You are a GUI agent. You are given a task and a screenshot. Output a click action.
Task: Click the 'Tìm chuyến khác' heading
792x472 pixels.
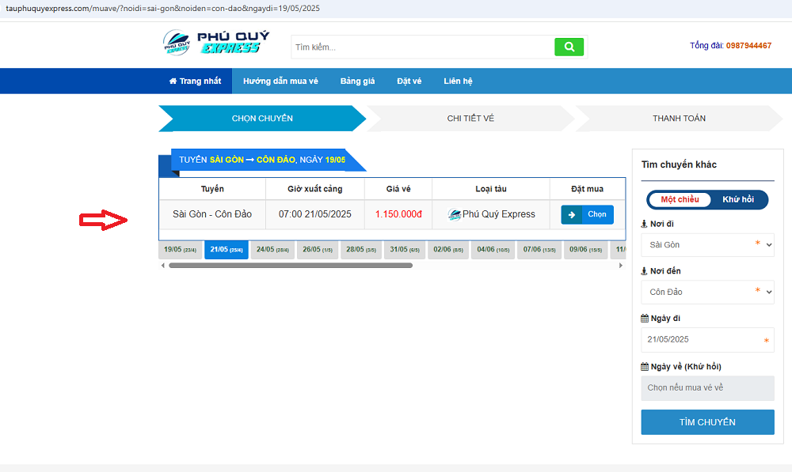[x=679, y=165]
